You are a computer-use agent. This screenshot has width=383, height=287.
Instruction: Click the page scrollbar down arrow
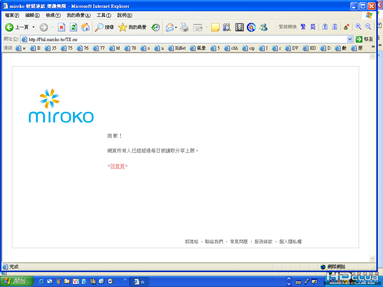pyautogui.click(x=372, y=258)
